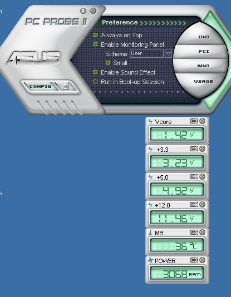Viewport: 231px width, 297px height.
Task: Toggle the Enable Monitoring Panel checkbox
Action: 96,44
